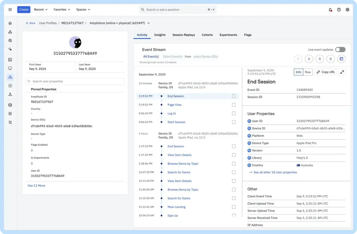Switch to the Cohorts tab
This screenshot has height=234, width=357.
(x=207, y=35)
